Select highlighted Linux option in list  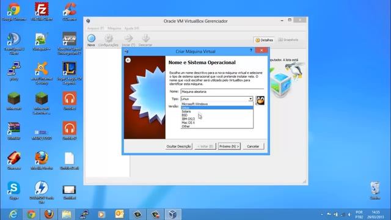(x=217, y=108)
